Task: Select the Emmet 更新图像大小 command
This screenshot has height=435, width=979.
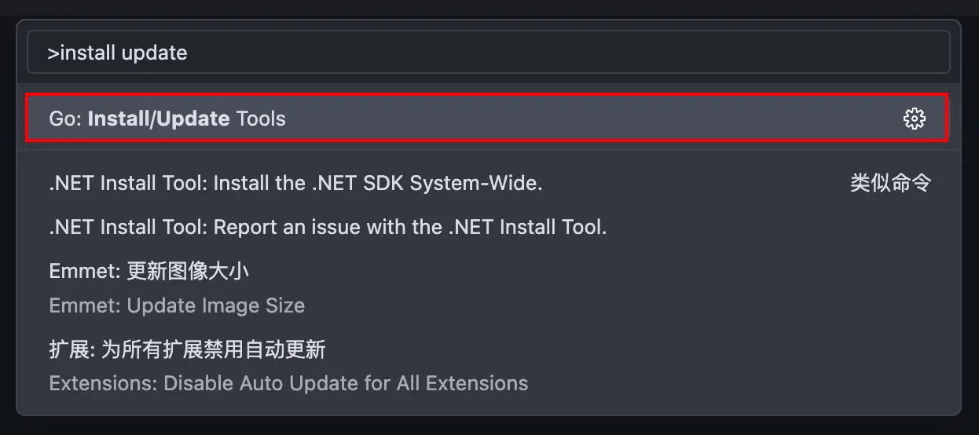Action: (149, 272)
